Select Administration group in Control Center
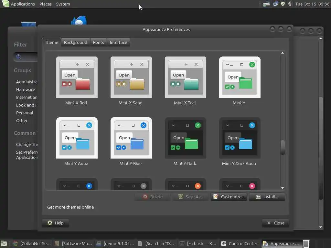 [27, 82]
